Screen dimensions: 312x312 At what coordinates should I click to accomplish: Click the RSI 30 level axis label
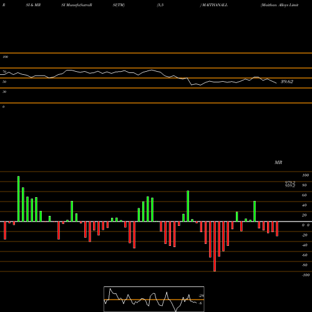tap(4, 92)
